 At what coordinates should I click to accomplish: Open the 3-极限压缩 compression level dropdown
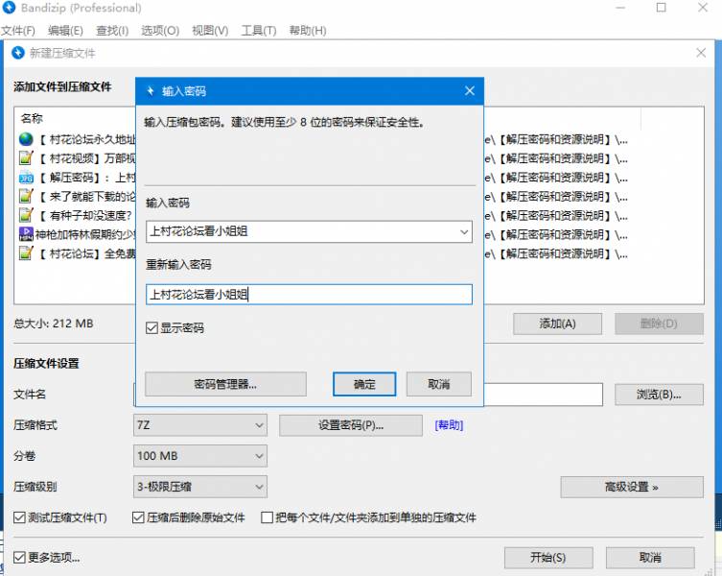(199, 487)
